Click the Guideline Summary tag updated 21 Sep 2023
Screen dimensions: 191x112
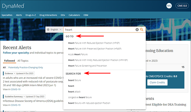point(24,96)
